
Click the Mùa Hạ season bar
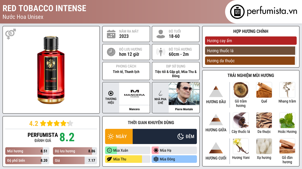174,151
